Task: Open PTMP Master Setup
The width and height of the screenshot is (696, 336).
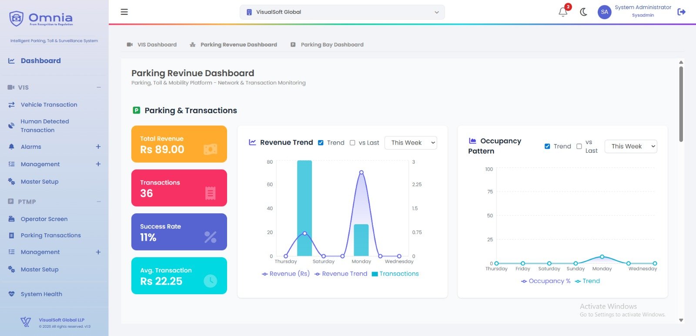Action: (40, 269)
